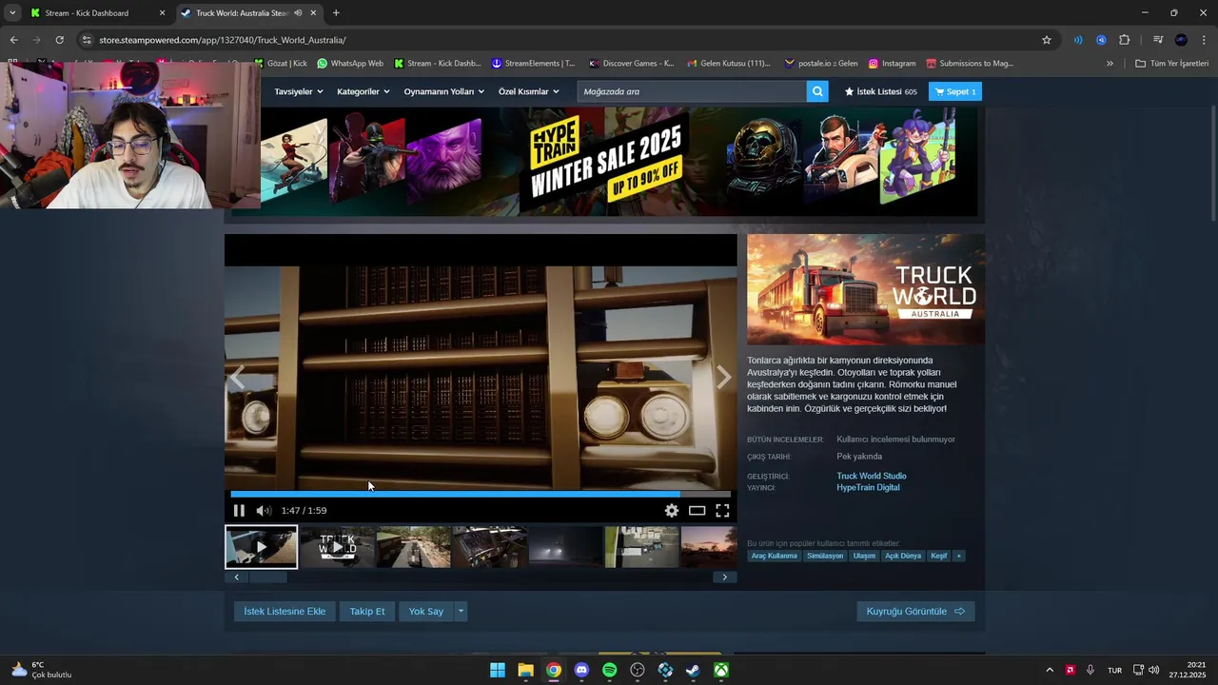The height and width of the screenshot is (685, 1218).
Task: Select the Ulaşım tag
Action: [864, 556]
